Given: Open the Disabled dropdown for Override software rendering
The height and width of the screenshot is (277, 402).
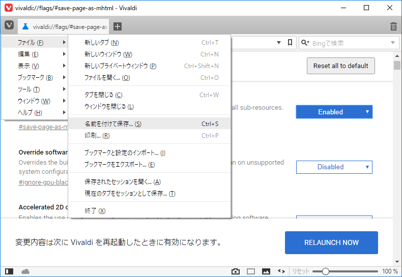Looking at the screenshot, I should coord(334,167).
